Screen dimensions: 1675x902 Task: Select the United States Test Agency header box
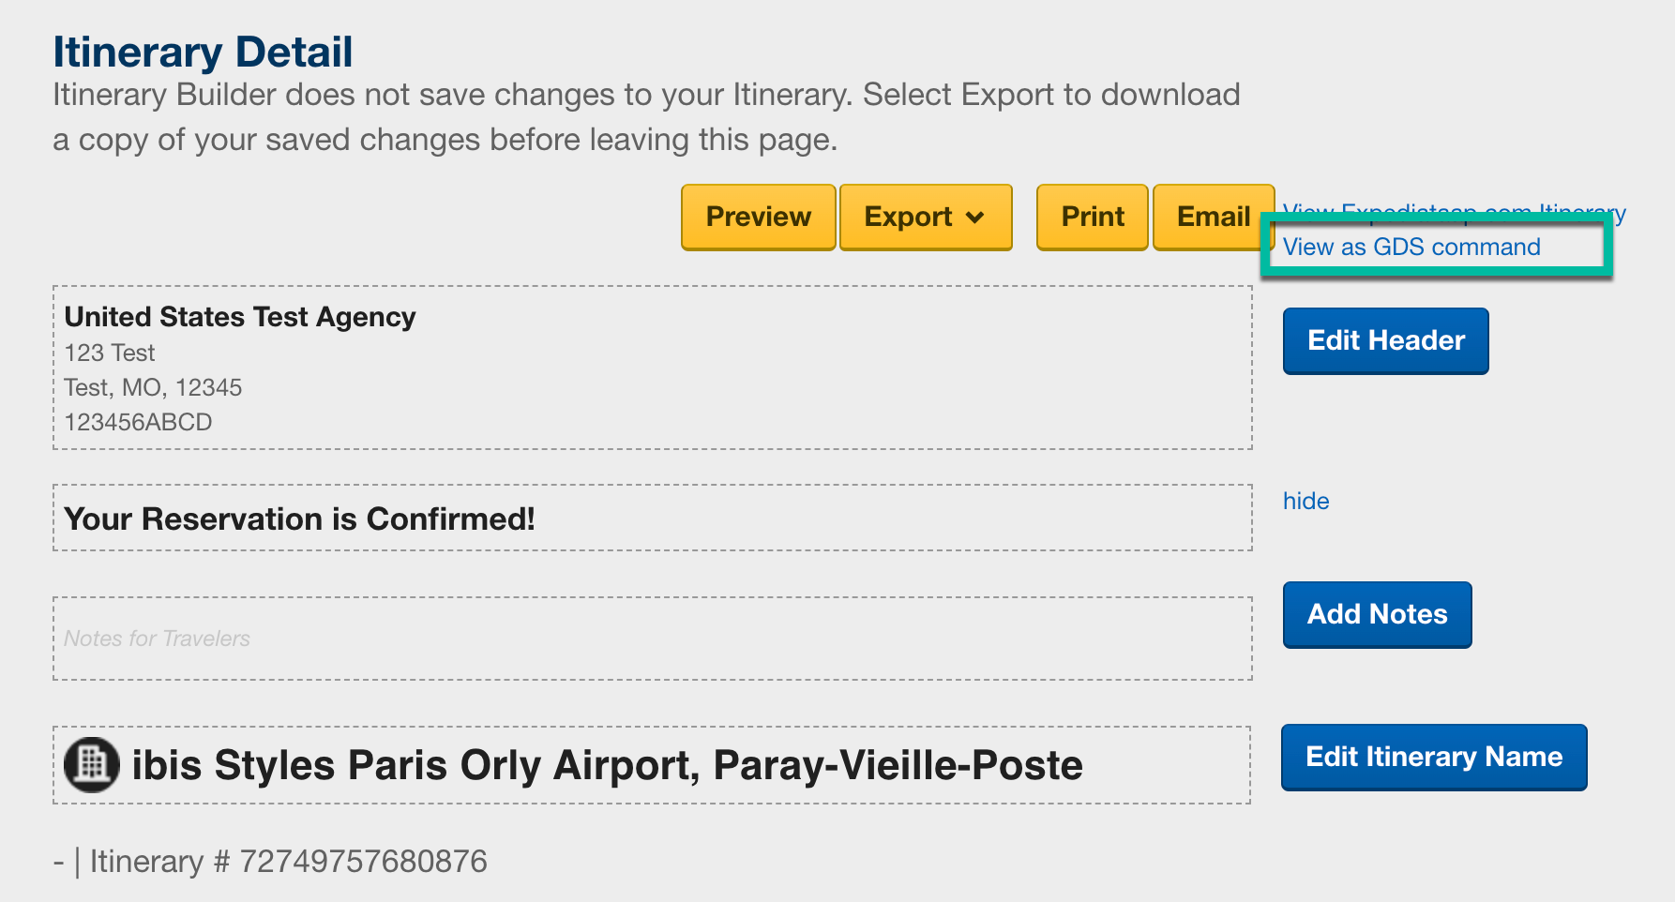653,368
